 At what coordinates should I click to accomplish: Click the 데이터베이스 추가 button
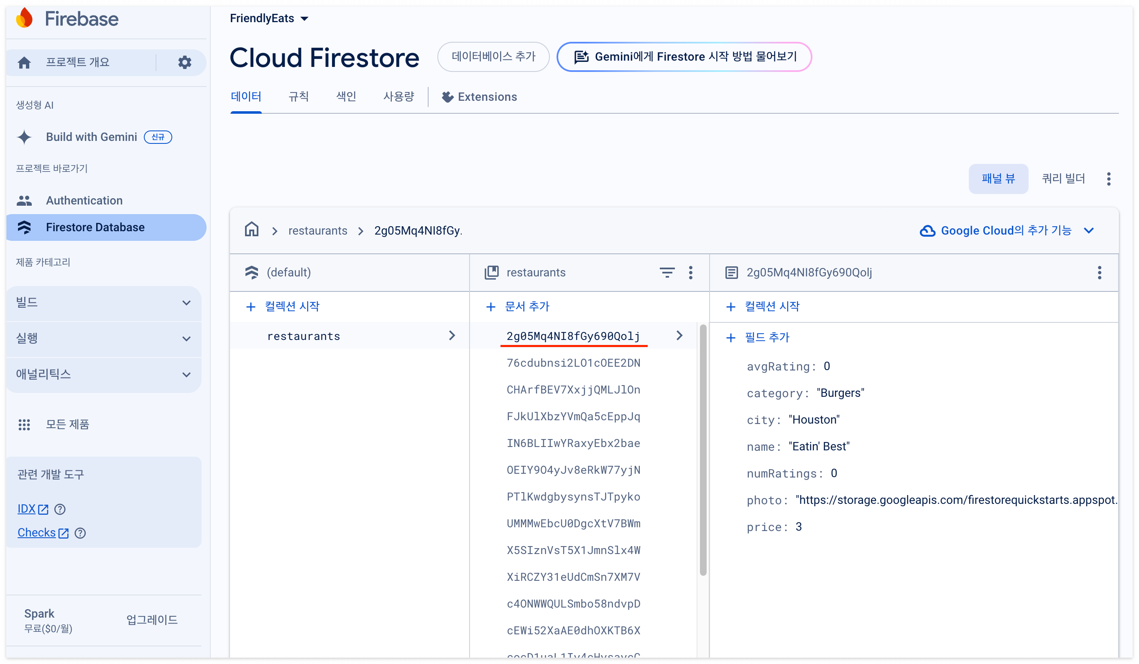pos(493,56)
